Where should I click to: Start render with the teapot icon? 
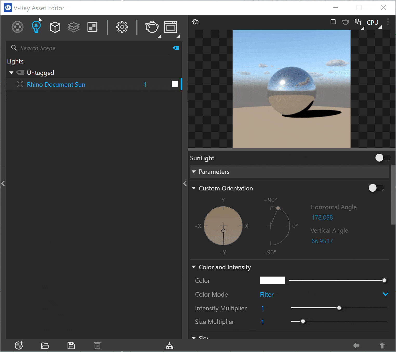pyautogui.click(x=152, y=27)
